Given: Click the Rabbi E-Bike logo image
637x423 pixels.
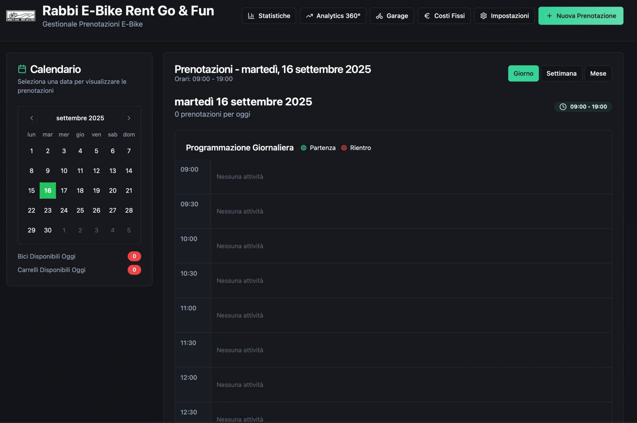Looking at the screenshot, I should [21, 16].
